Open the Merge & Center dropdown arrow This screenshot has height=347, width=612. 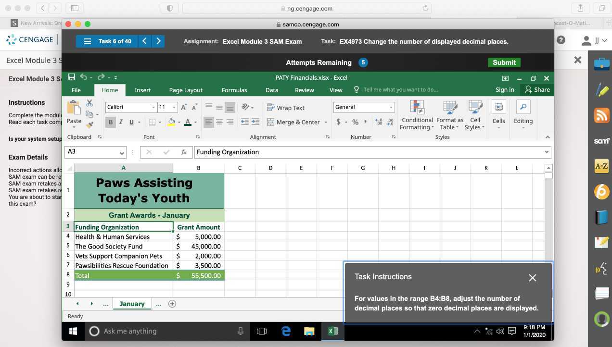(326, 122)
